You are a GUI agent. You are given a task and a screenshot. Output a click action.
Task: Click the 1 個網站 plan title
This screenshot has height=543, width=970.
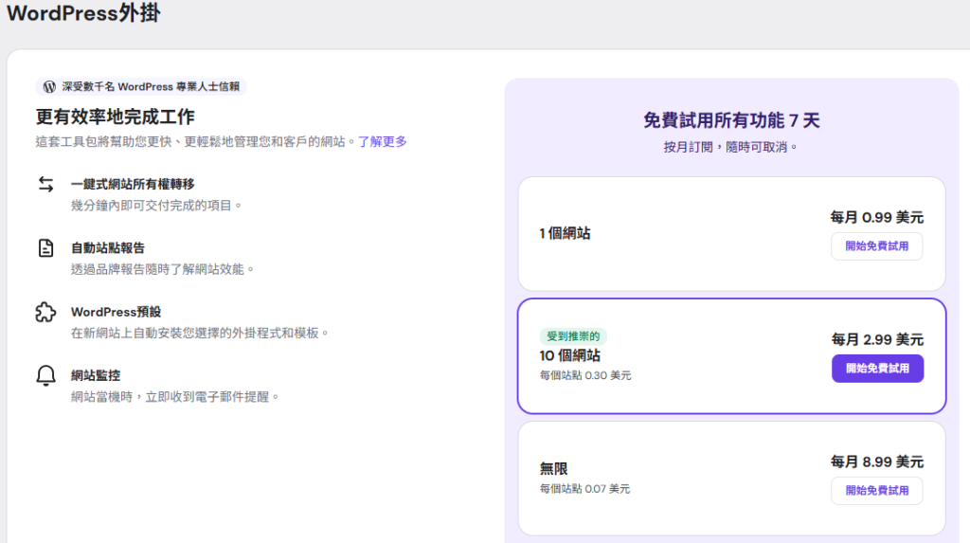click(565, 233)
